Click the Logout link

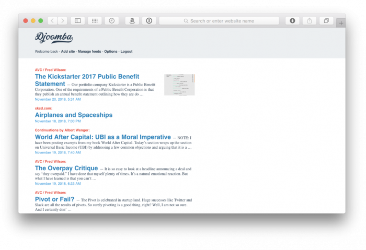[x=127, y=52]
